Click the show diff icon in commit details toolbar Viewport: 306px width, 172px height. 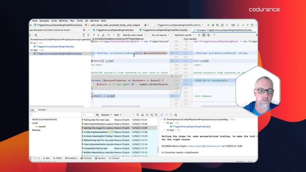(x=162, y=115)
